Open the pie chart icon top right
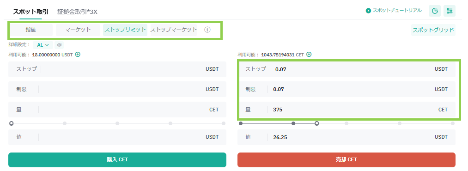 coord(435,11)
